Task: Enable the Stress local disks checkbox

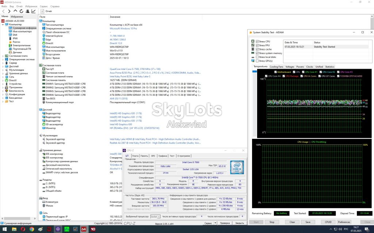Action: click(x=257, y=57)
